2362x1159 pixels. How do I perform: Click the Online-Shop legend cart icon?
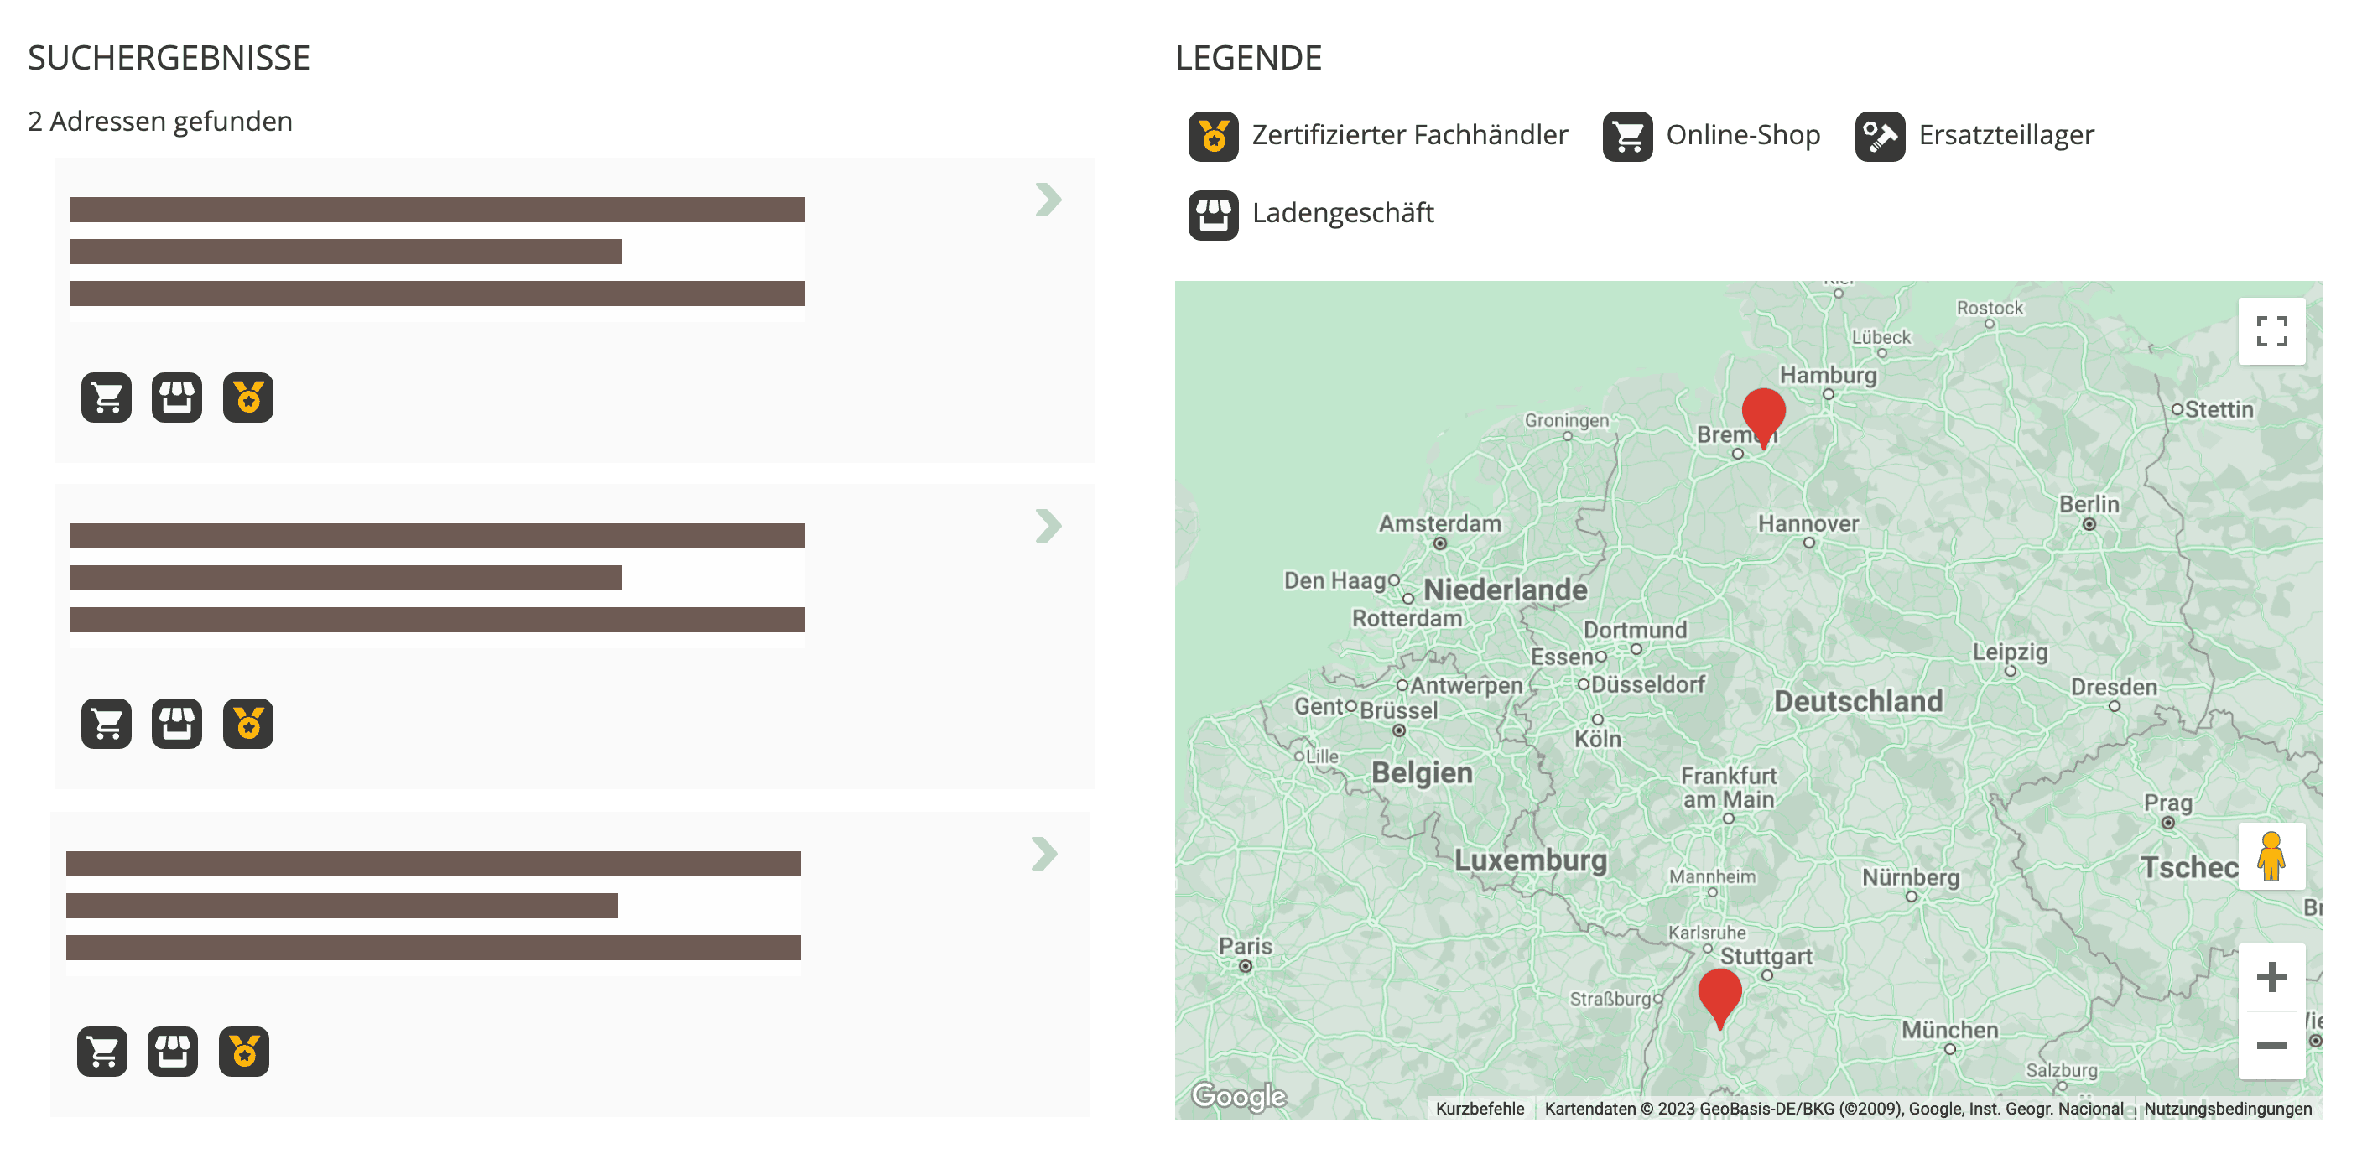point(1626,137)
